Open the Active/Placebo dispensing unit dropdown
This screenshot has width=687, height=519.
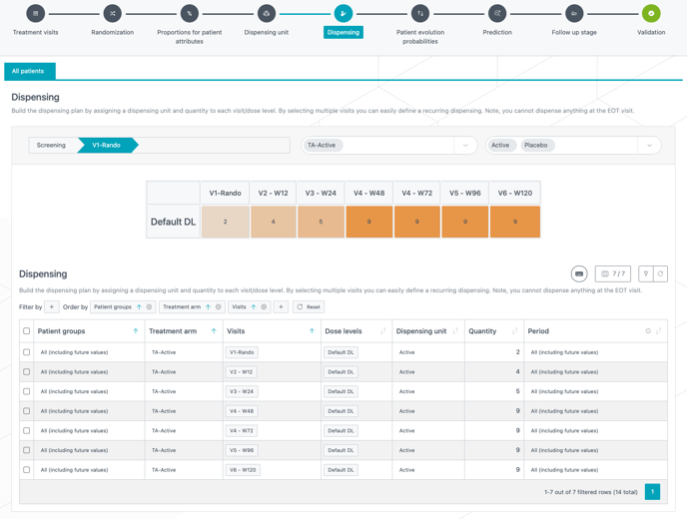(649, 146)
